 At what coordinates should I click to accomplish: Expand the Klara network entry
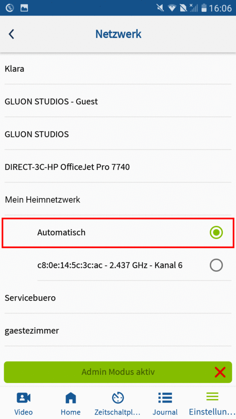(118, 69)
